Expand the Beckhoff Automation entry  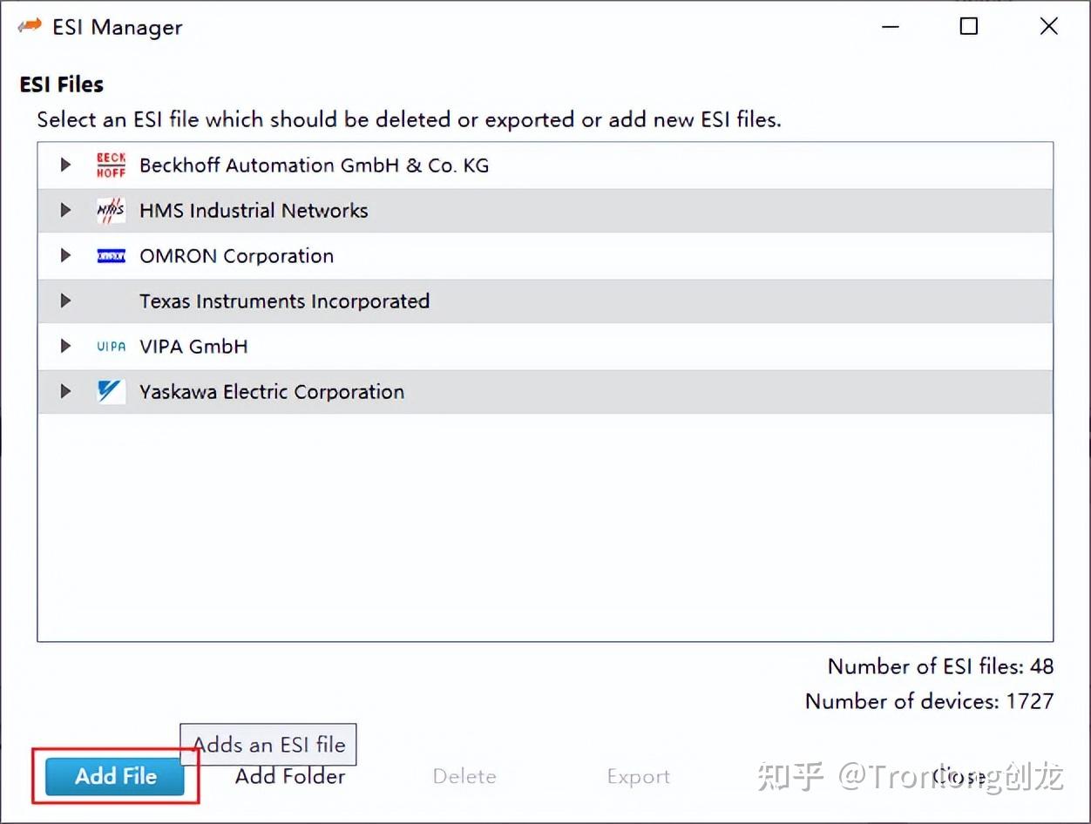click(65, 165)
